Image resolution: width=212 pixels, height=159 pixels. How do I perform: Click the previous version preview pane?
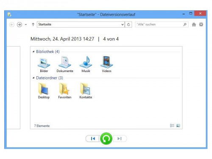pos(14,88)
